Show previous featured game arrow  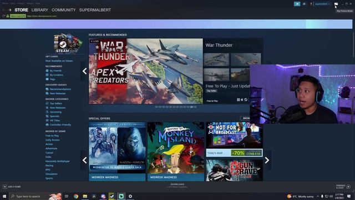pyautogui.click(x=84, y=71)
